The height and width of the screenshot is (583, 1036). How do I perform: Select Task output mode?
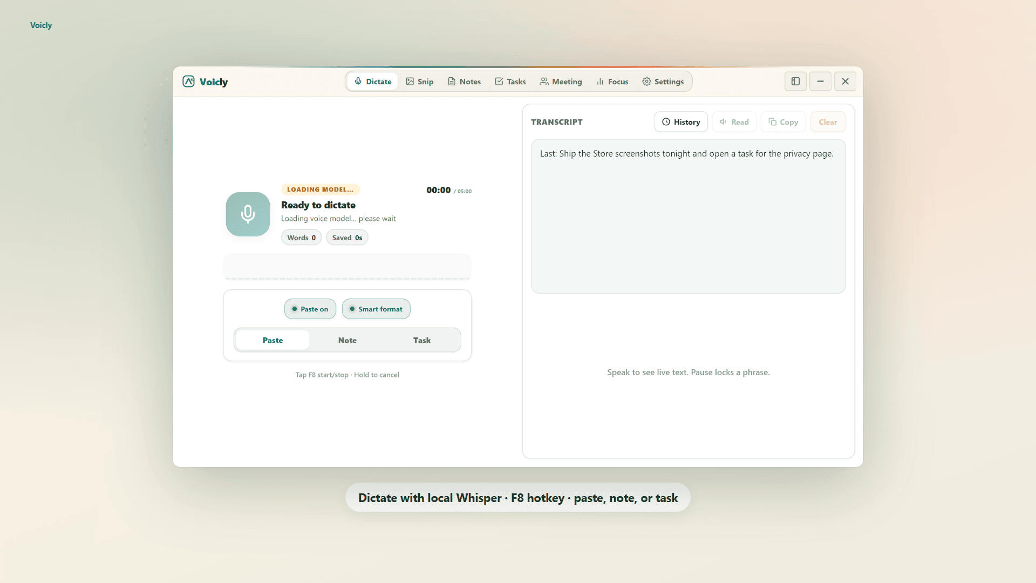(x=422, y=340)
